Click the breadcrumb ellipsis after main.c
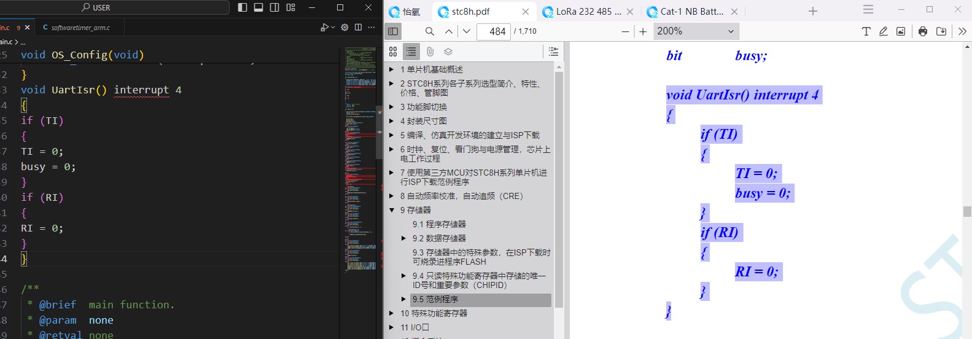This screenshot has width=972, height=339. [23, 42]
